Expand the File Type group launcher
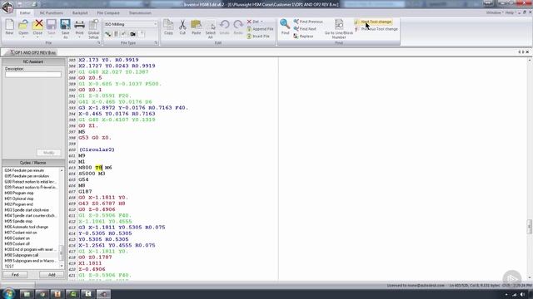This screenshot has width=533, height=299. (156, 43)
